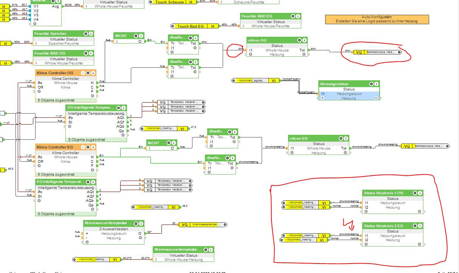The height and width of the screenshot is (273, 459).
Task: Click info icon of Klima Controller OG
Action: [x=93, y=73]
